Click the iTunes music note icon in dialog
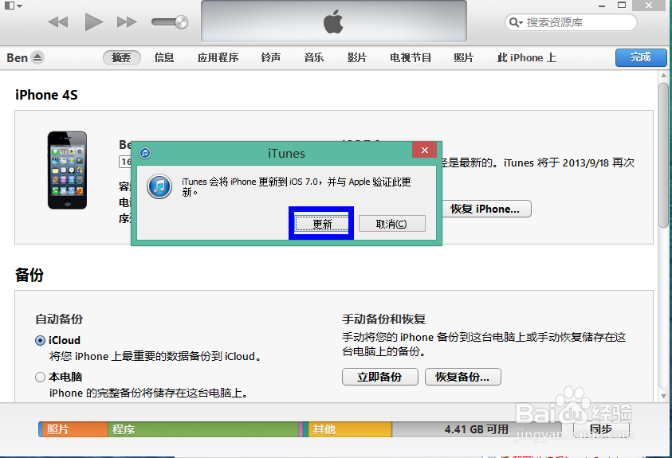This screenshot has width=672, height=458. (159, 186)
